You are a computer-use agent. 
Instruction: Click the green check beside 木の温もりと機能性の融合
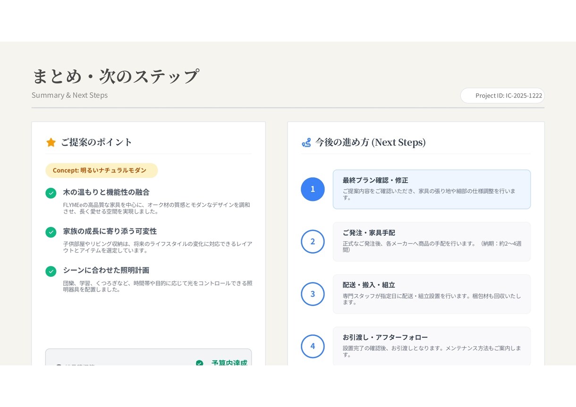click(51, 193)
